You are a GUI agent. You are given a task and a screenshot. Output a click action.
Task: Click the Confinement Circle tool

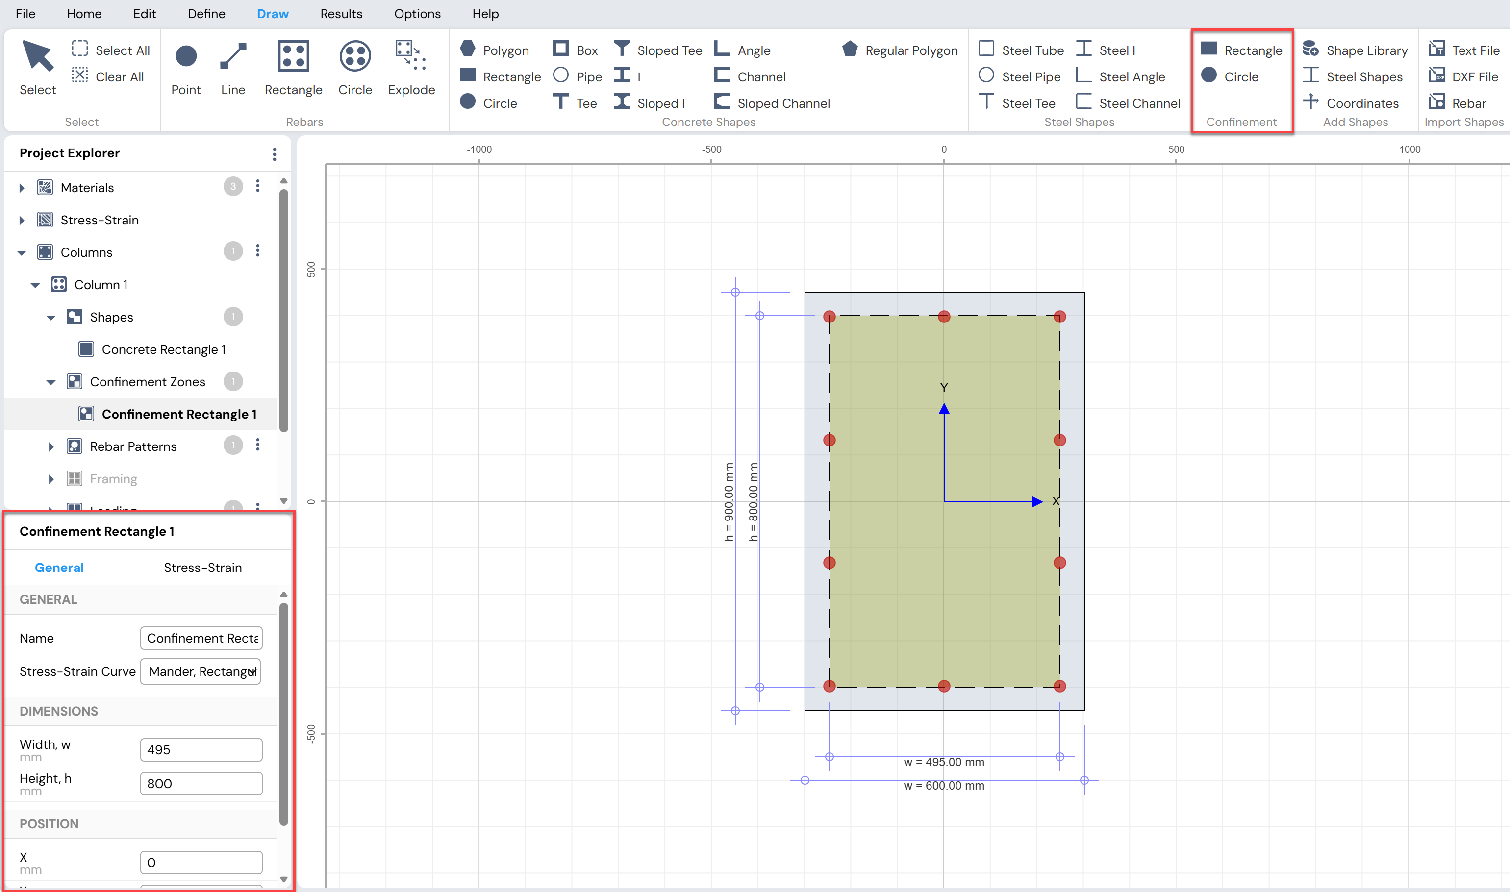[1230, 76]
